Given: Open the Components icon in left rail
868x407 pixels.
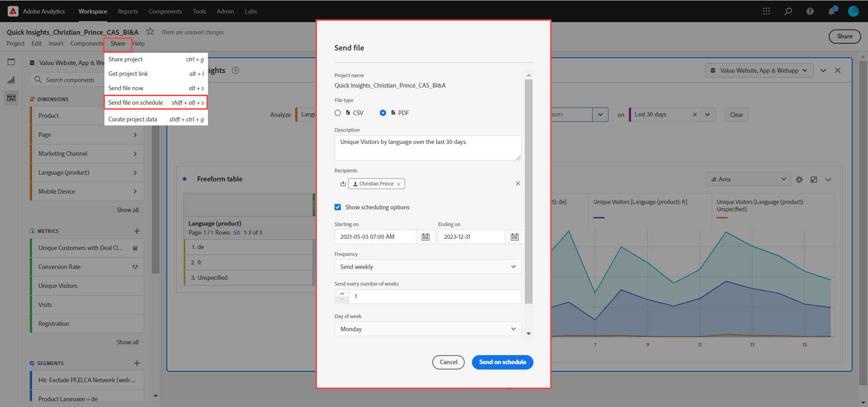Looking at the screenshot, I should [11, 98].
